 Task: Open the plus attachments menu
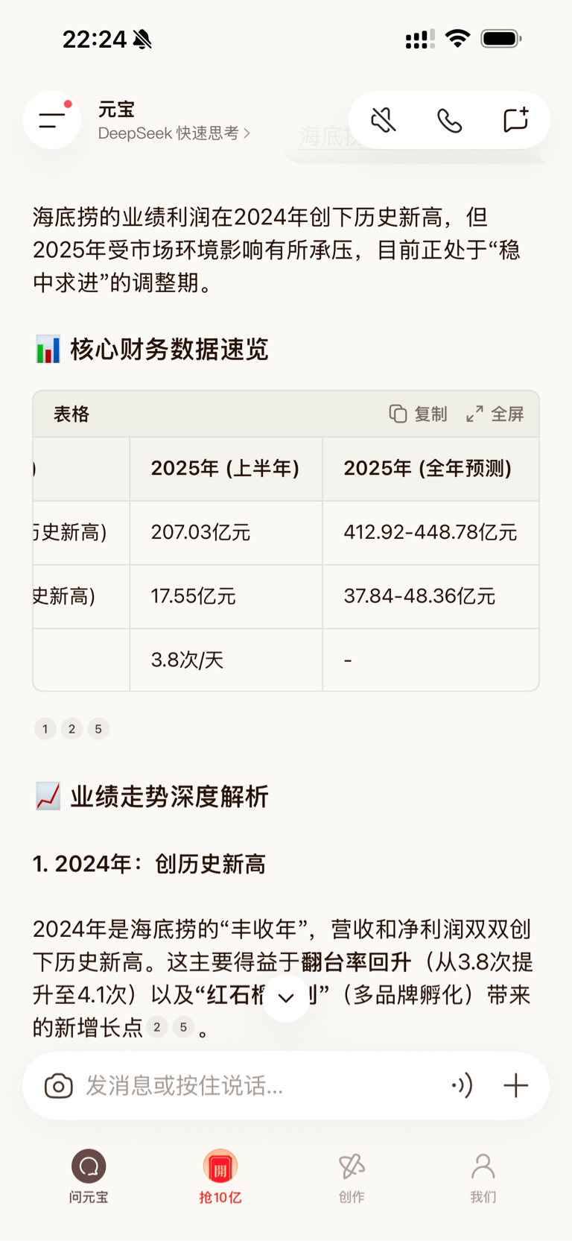coord(515,1085)
